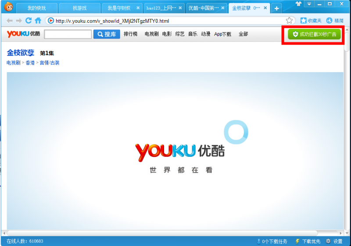The height and width of the screenshot is (246, 351).
Task: Open the 全部 menu item
Action: pos(244,34)
